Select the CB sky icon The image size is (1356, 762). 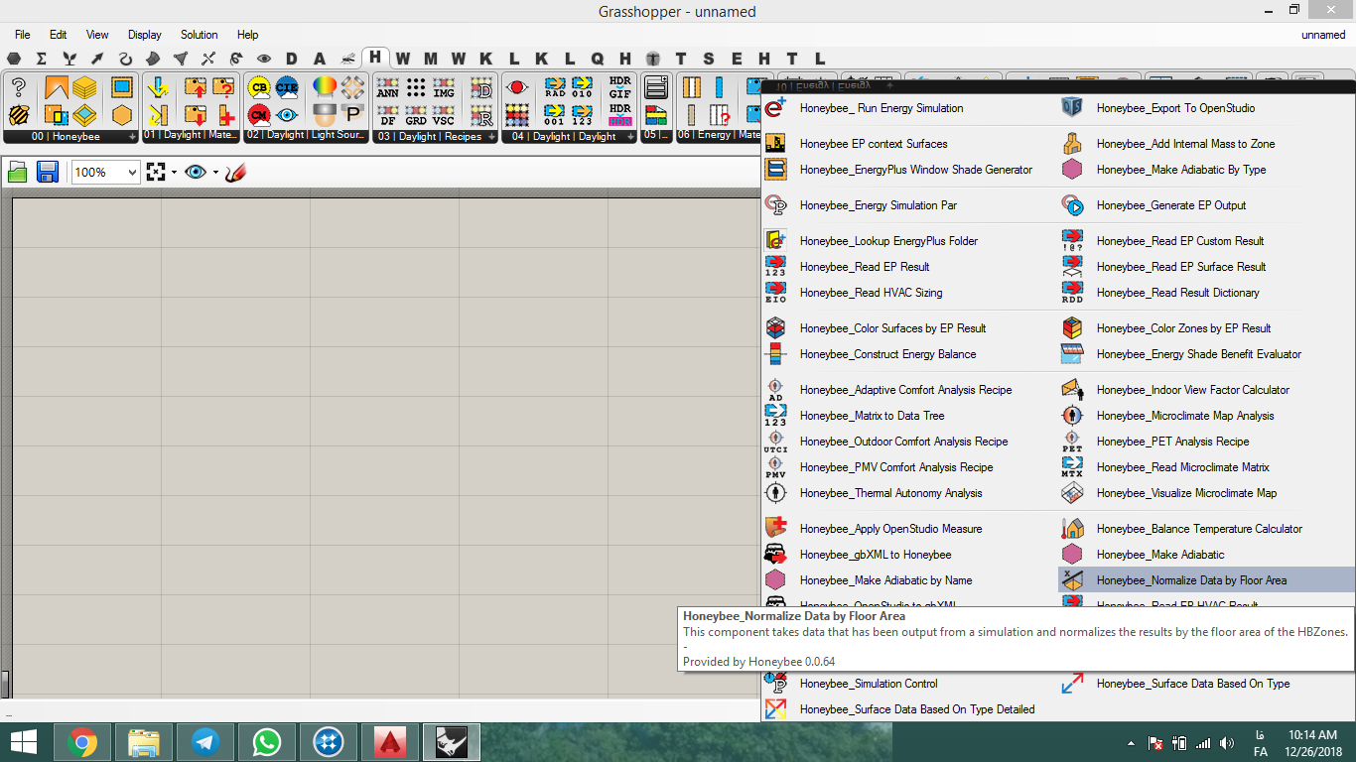tap(259, 87)
